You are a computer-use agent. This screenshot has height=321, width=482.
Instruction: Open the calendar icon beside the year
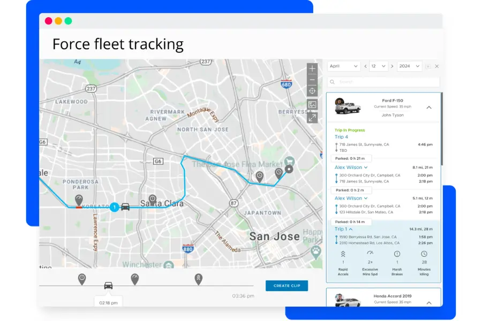pyautogui.click(x=427, y=66)
